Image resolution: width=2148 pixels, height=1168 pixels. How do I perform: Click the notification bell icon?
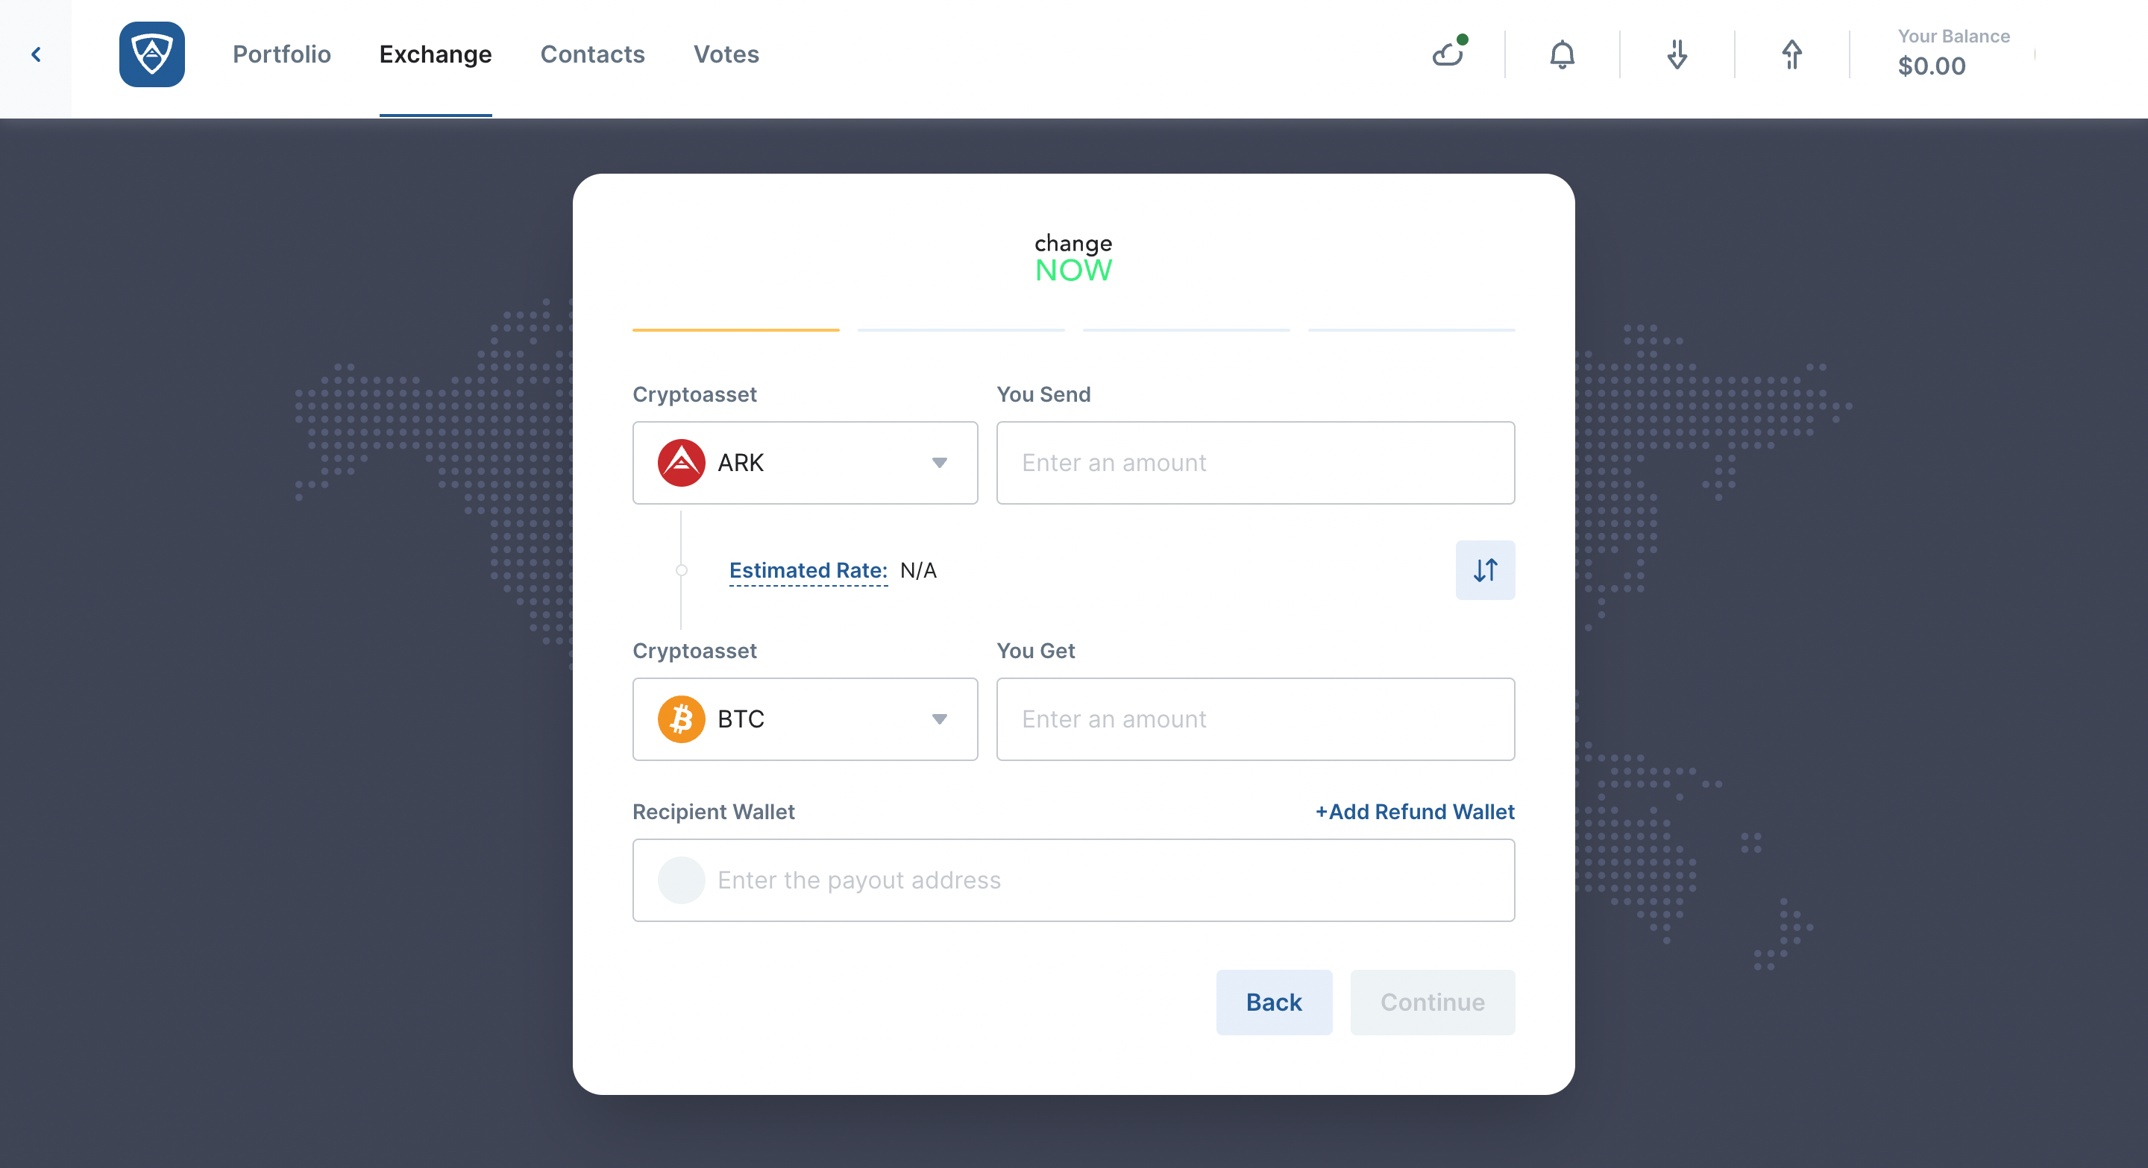pos(1561,54)
